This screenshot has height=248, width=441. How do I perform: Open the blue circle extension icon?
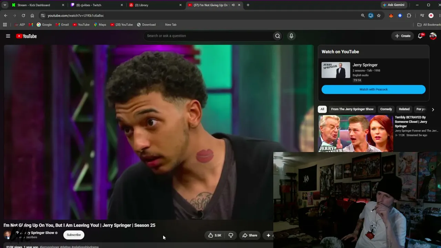400,15
